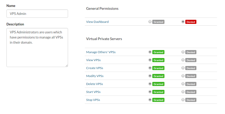
Task: Click the Stop VPSs permission link
Action: click(93, 100)
